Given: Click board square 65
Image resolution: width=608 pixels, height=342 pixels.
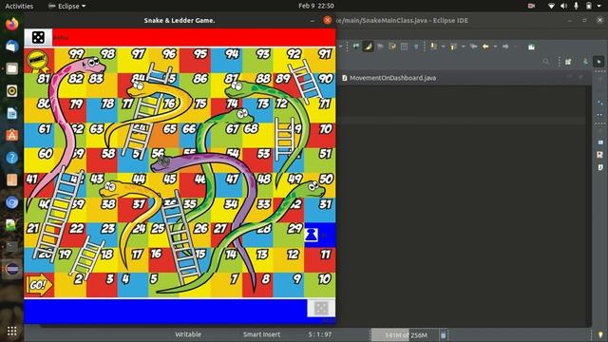Looking at the screenshot, I should click(164, 135).
